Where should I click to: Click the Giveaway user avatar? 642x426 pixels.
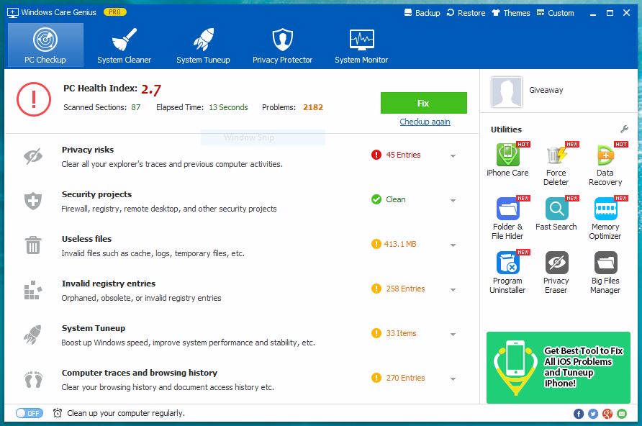click(x=507, y=92)
